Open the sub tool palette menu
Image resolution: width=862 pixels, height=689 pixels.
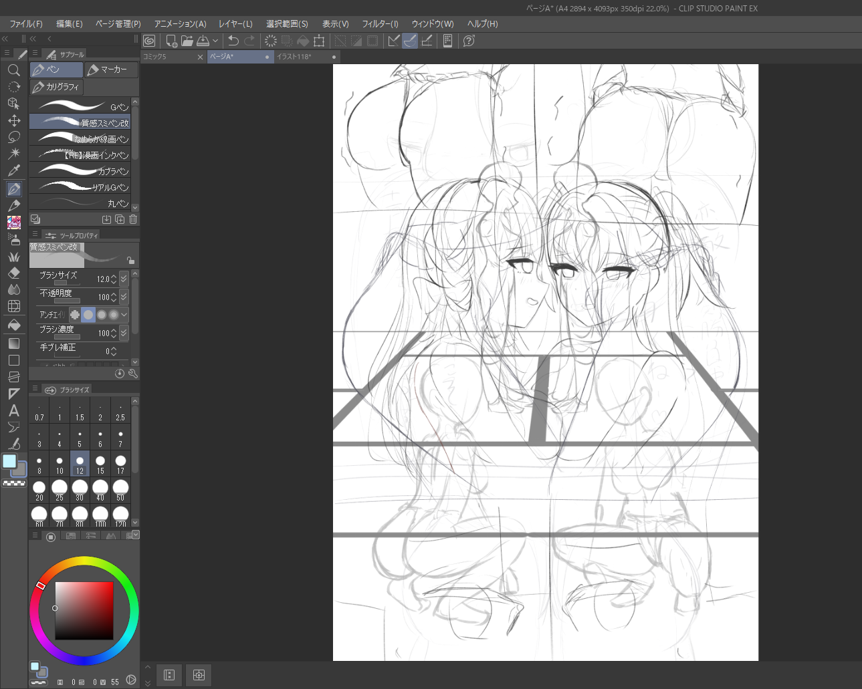pos(35,53)
